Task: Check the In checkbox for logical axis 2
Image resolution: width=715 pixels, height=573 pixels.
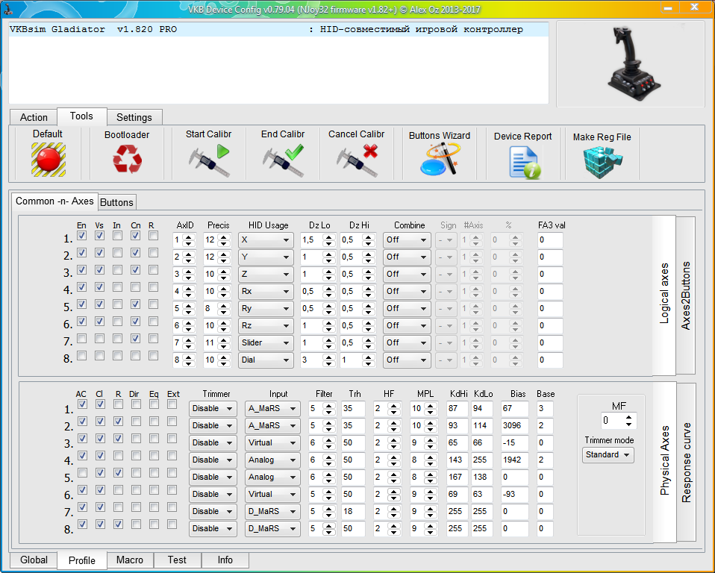Action: click(x=117, y=252)
